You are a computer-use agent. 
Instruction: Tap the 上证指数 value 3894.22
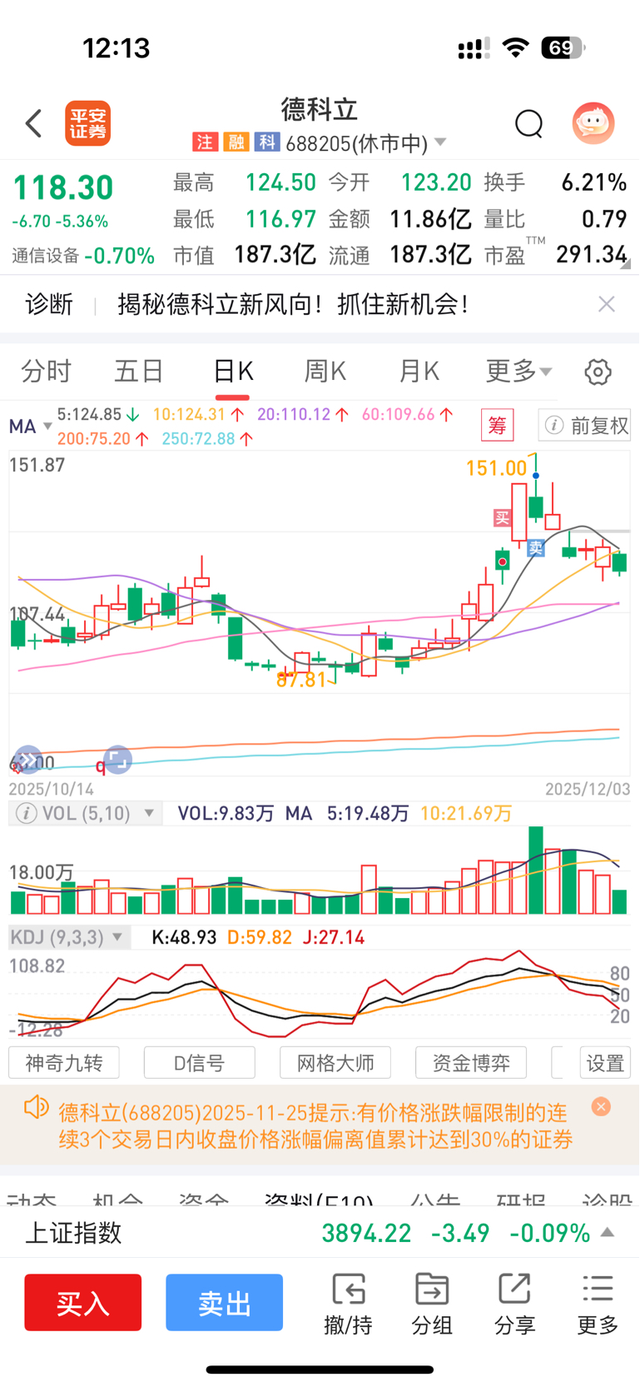[x=366, y=1232]
